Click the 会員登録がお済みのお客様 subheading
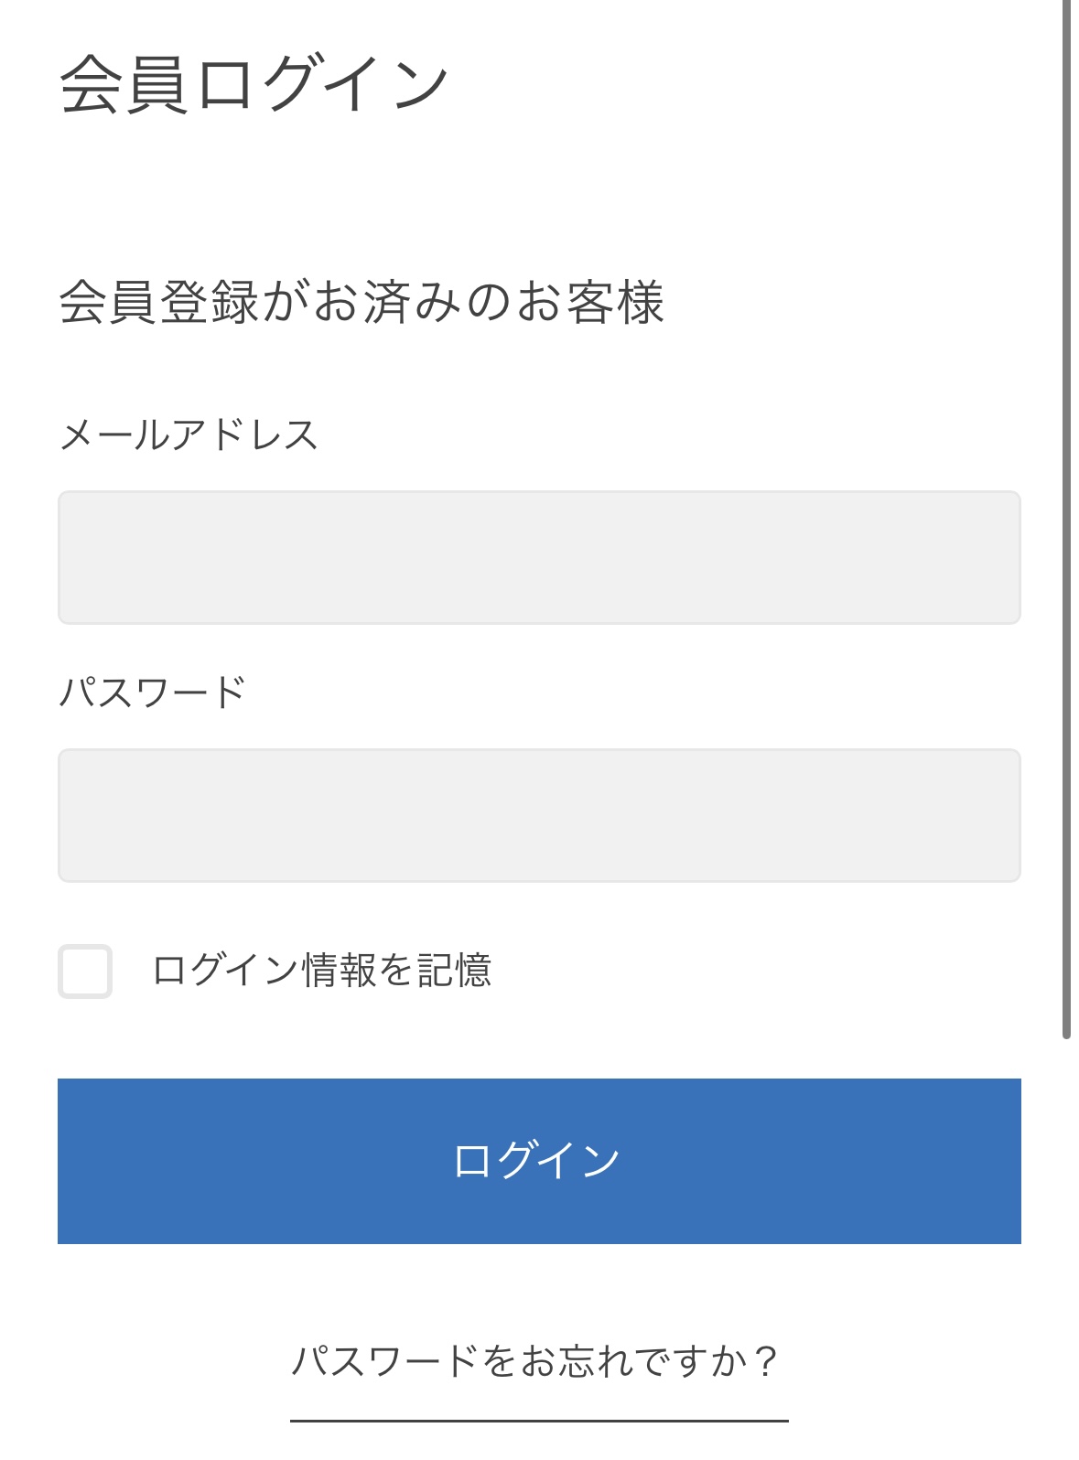Image resolution: width=1079 pixels, height=1460 pixels. point(361,302)
